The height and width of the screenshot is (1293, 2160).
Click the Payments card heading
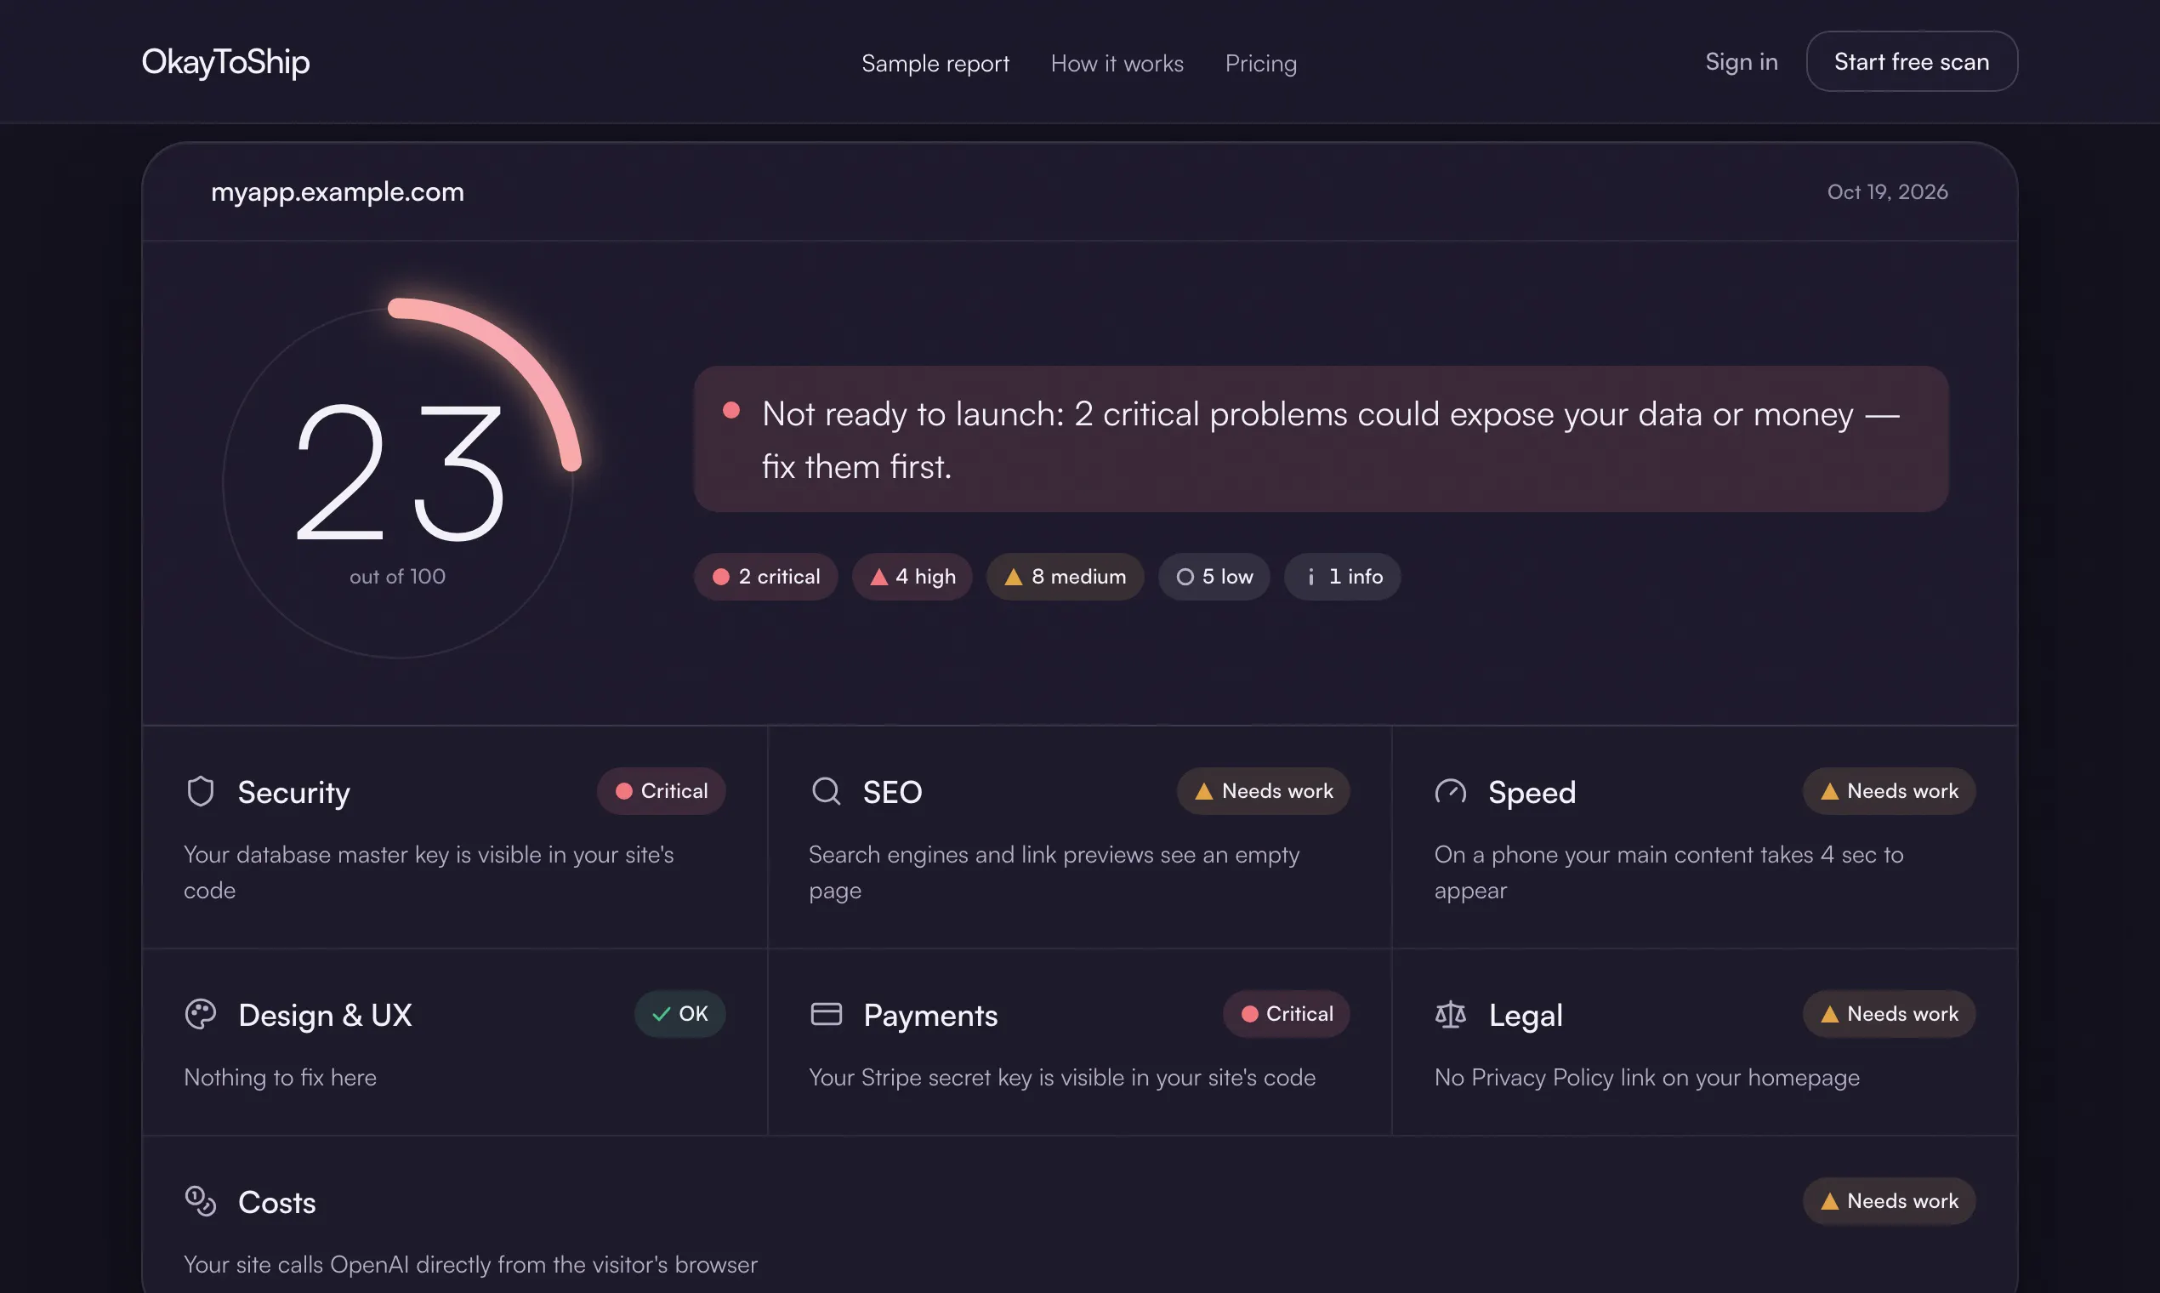pos(930,1015)
